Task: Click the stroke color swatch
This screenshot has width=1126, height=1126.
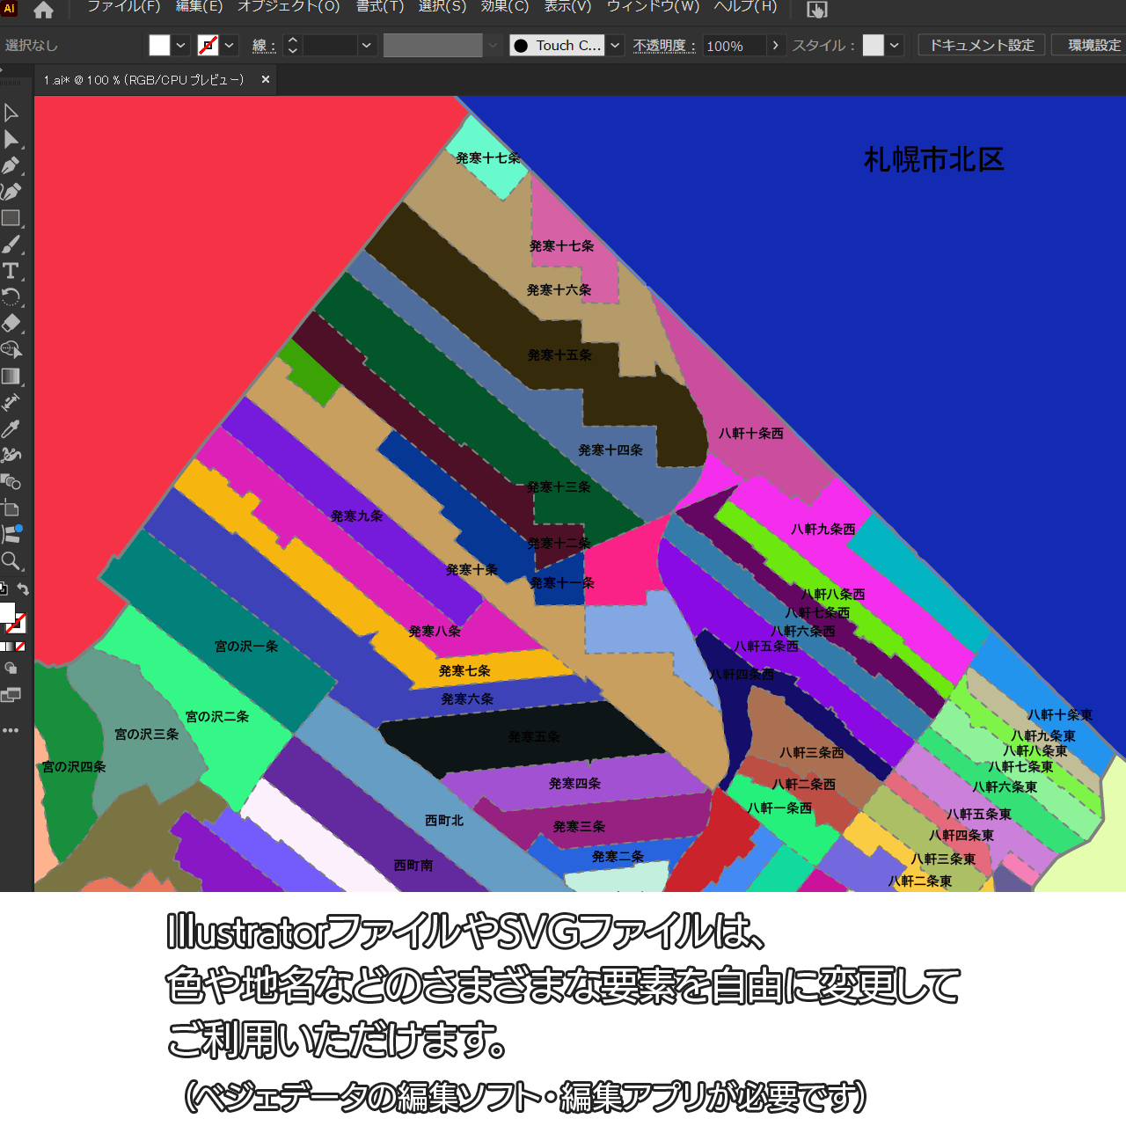Action: [208, 45]
